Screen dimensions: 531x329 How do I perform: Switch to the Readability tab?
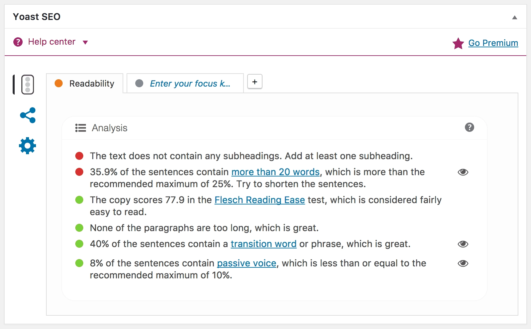(x=85, y=83)
